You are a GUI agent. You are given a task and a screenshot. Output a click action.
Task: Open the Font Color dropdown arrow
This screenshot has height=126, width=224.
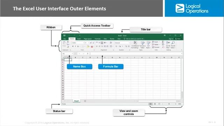[94, 46]
